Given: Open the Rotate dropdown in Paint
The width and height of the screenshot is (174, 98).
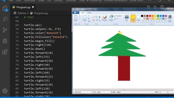Looking at the screenshot, I should coord(89,21).
